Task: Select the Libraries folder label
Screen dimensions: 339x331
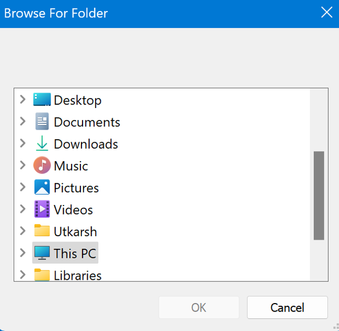Action: click(77, 275)
